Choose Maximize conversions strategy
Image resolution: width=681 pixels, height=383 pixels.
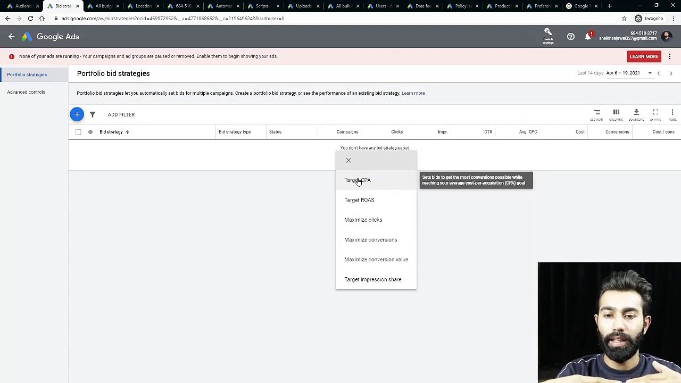[x=376, y=239]
